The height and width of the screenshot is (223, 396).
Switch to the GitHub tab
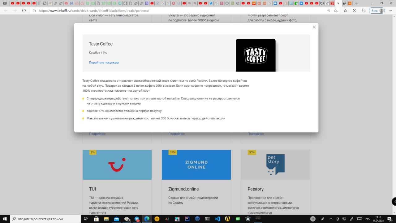[227, 3]
